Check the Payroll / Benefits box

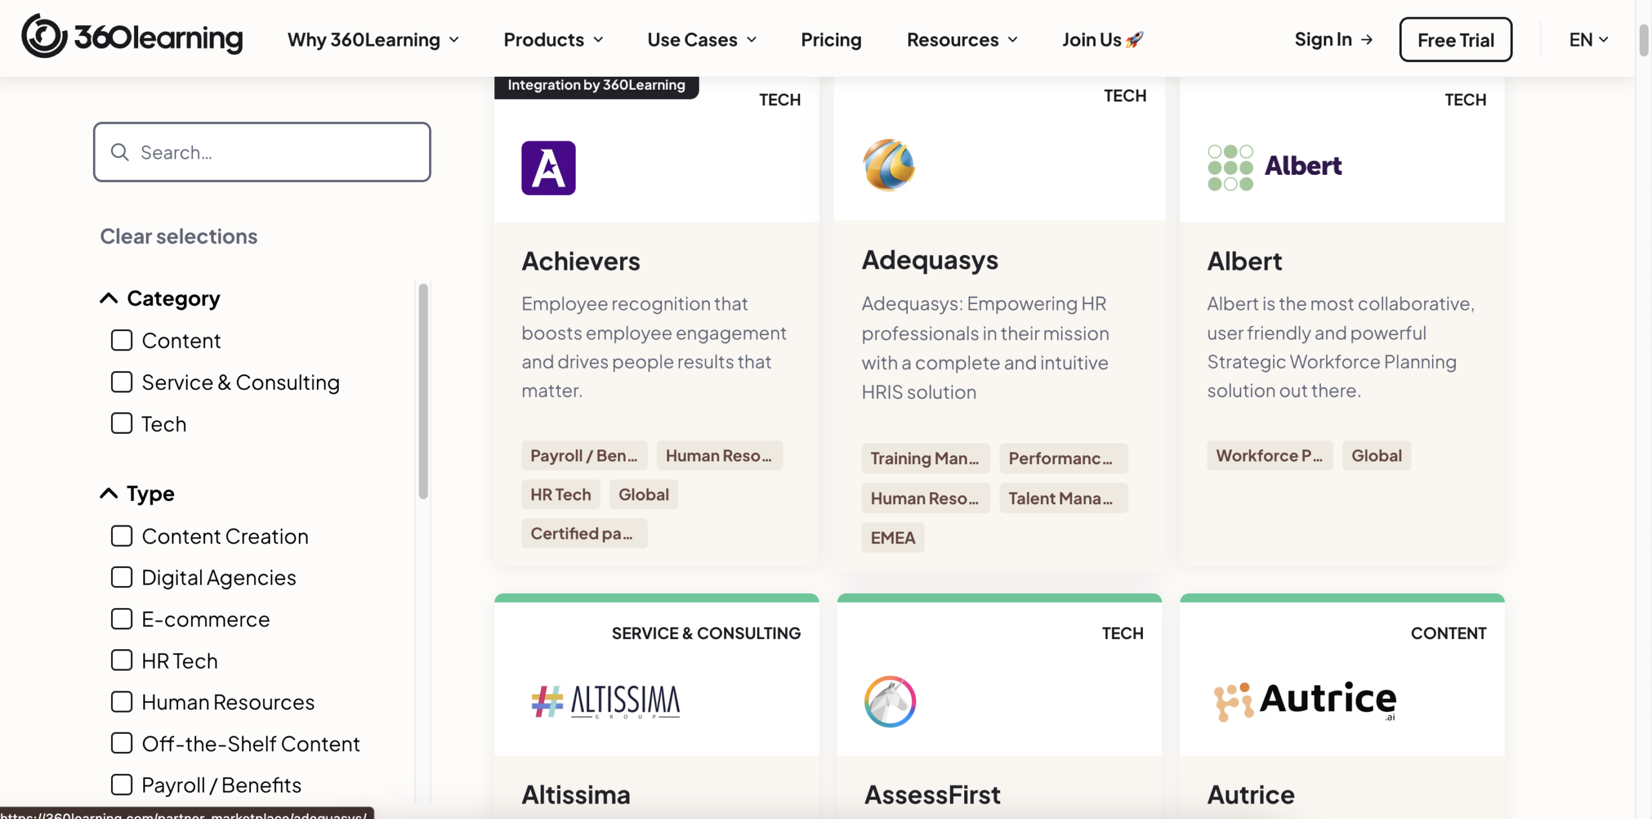[x=121, y=785]
